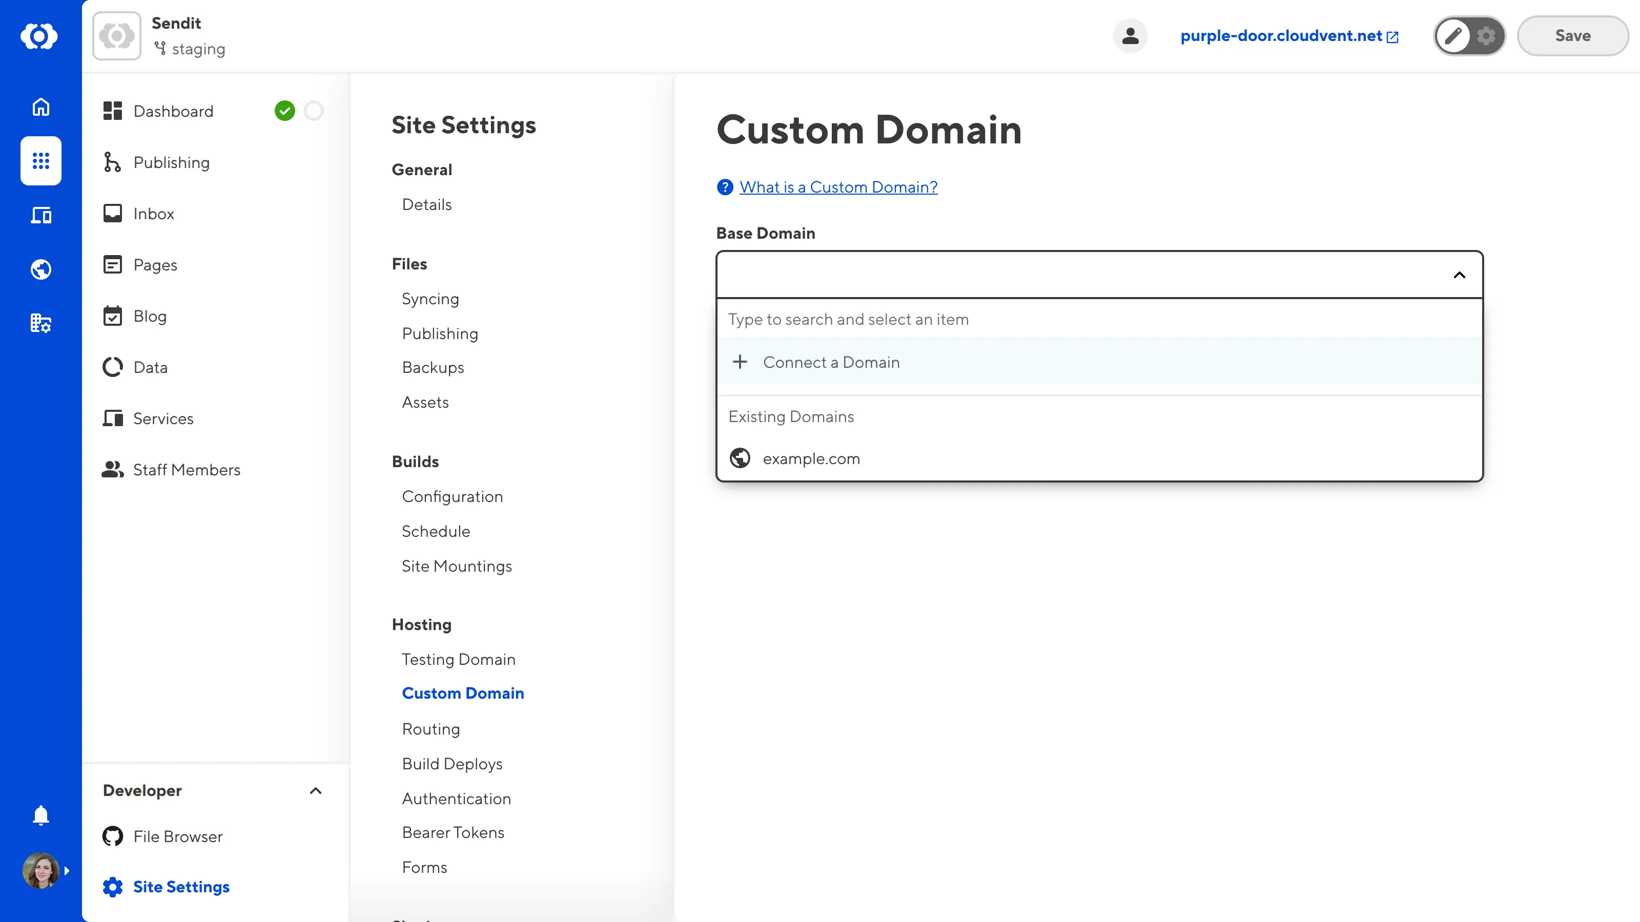Select the Services icon
The width and height of the screenshot is (1640, 922).
point(113,418)
